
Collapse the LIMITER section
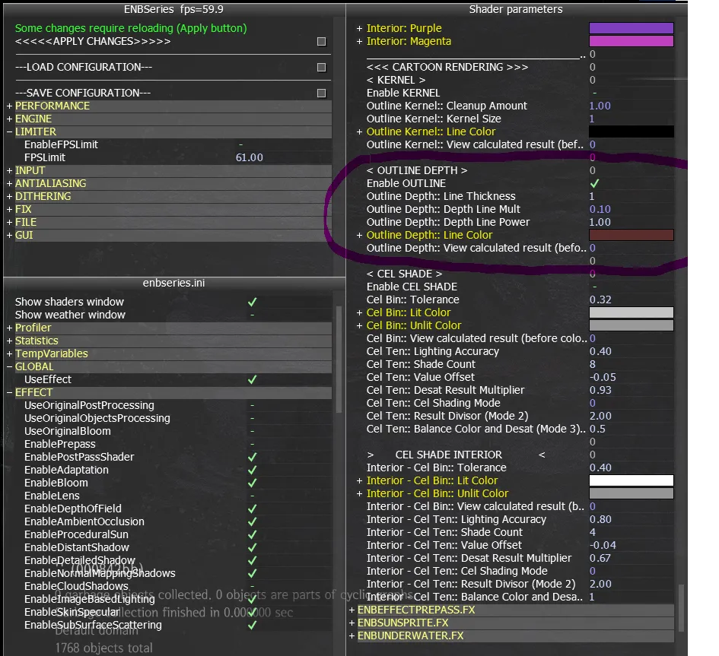(x=9, y=132)
